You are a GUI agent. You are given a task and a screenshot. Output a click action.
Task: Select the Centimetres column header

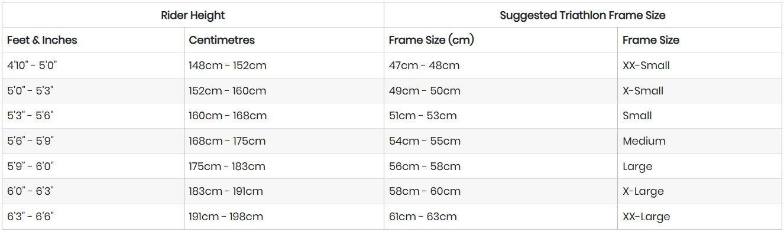pyautogui.click(x=284, y=40)
